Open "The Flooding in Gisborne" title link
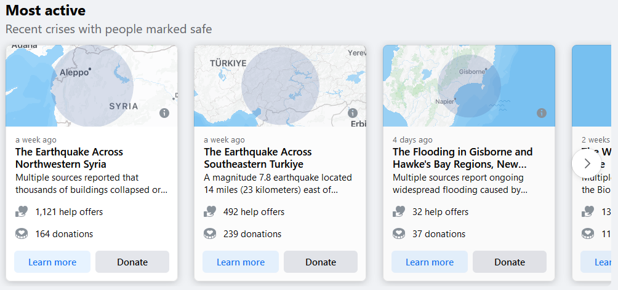The height and width of the screenshot is (290, 618). 462,158
